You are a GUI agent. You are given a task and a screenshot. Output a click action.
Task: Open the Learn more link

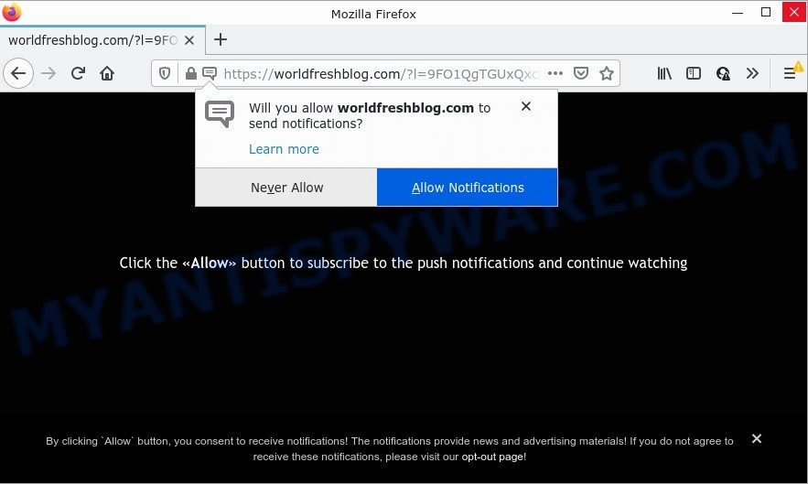pyautogui.click(x=284, y=149)
